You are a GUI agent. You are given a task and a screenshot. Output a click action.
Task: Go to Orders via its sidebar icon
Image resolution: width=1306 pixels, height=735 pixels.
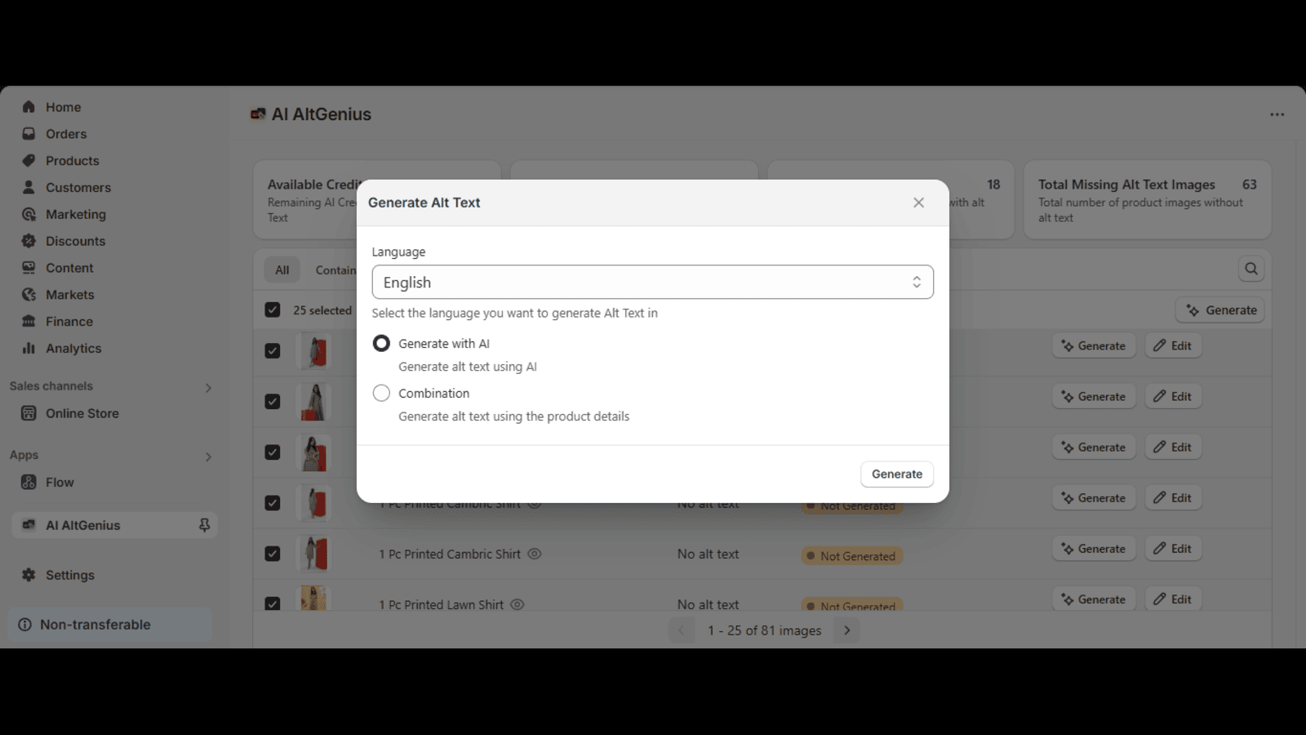pyautogui.click(x=29, y=134)
